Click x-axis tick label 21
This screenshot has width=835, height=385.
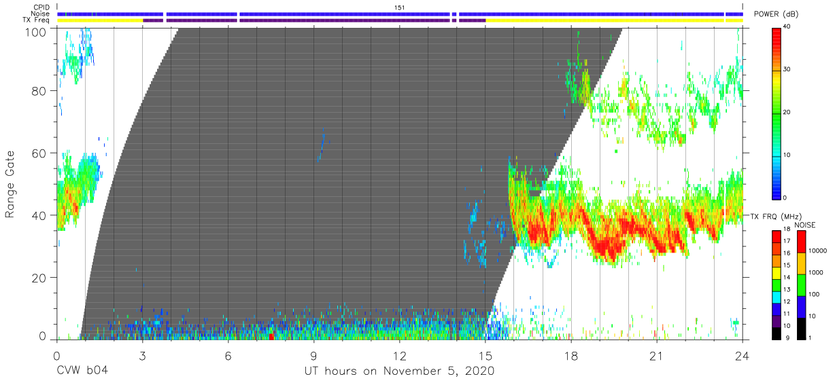click(x=657, y=356)
